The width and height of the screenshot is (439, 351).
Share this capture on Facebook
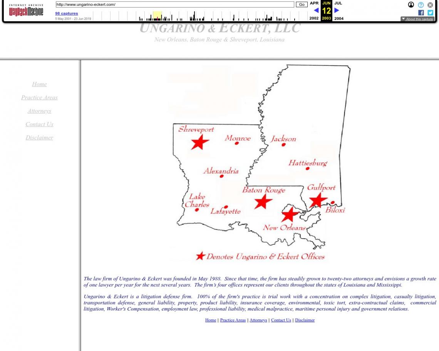tap(421, 13)
